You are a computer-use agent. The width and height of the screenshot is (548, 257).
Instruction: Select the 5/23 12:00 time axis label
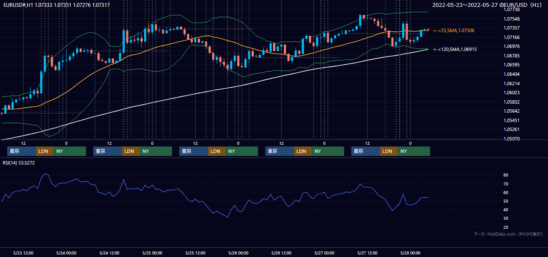[24, 253]
